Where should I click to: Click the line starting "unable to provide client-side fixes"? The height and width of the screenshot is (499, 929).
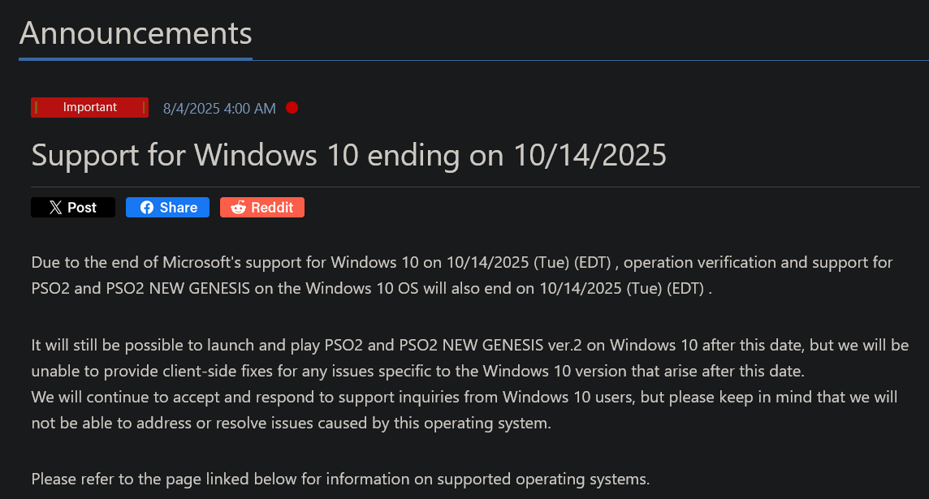[x=417, y=371]
